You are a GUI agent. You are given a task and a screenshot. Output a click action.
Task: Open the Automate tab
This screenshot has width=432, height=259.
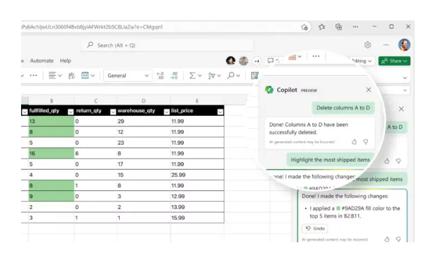click(x=42, y=61)
